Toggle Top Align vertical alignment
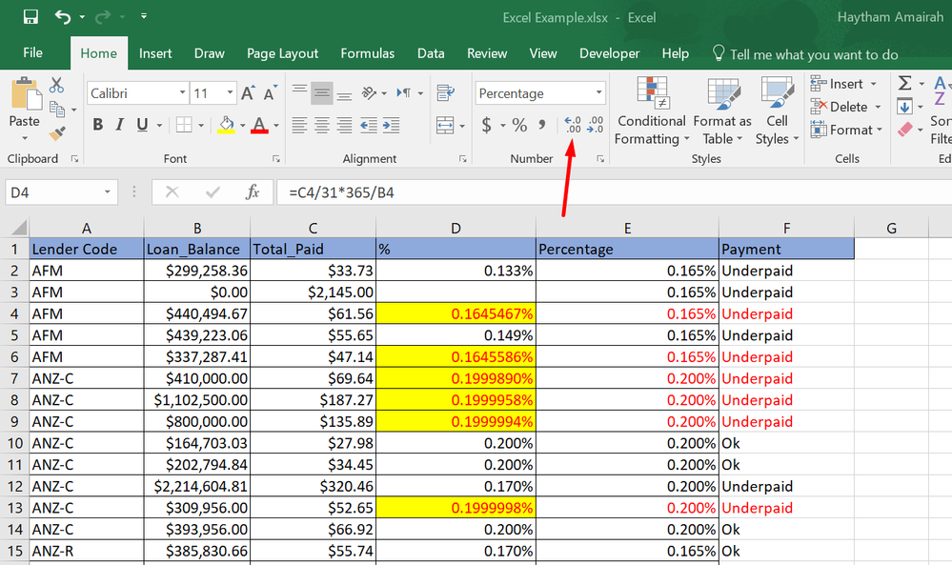 click(x=299, y=92)
